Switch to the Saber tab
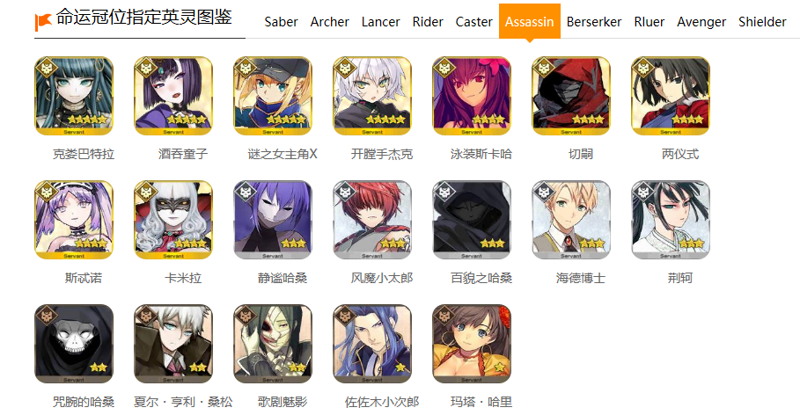The image size is (800, 415). tap(281, 22)
